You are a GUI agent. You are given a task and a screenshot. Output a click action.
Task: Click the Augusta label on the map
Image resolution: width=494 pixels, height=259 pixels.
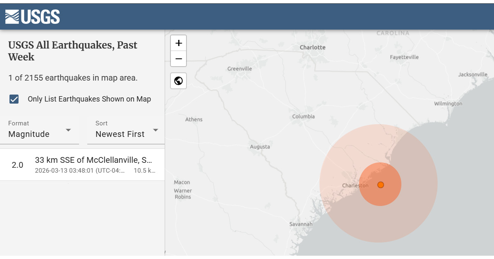pyautogui.click(x=260, y=147)
